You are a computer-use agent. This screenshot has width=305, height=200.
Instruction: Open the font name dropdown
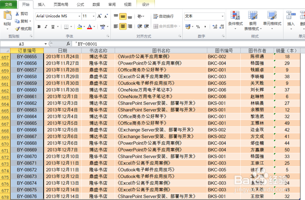(x=79, y=16)
